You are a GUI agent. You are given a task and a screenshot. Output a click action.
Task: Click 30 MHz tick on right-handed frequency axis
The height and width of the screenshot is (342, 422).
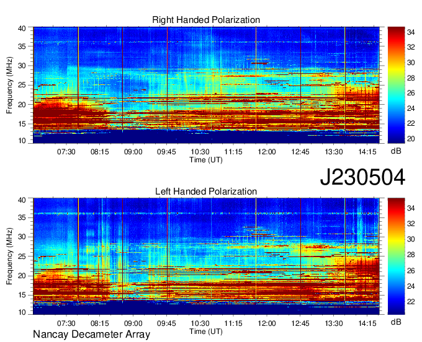point(22,66)
